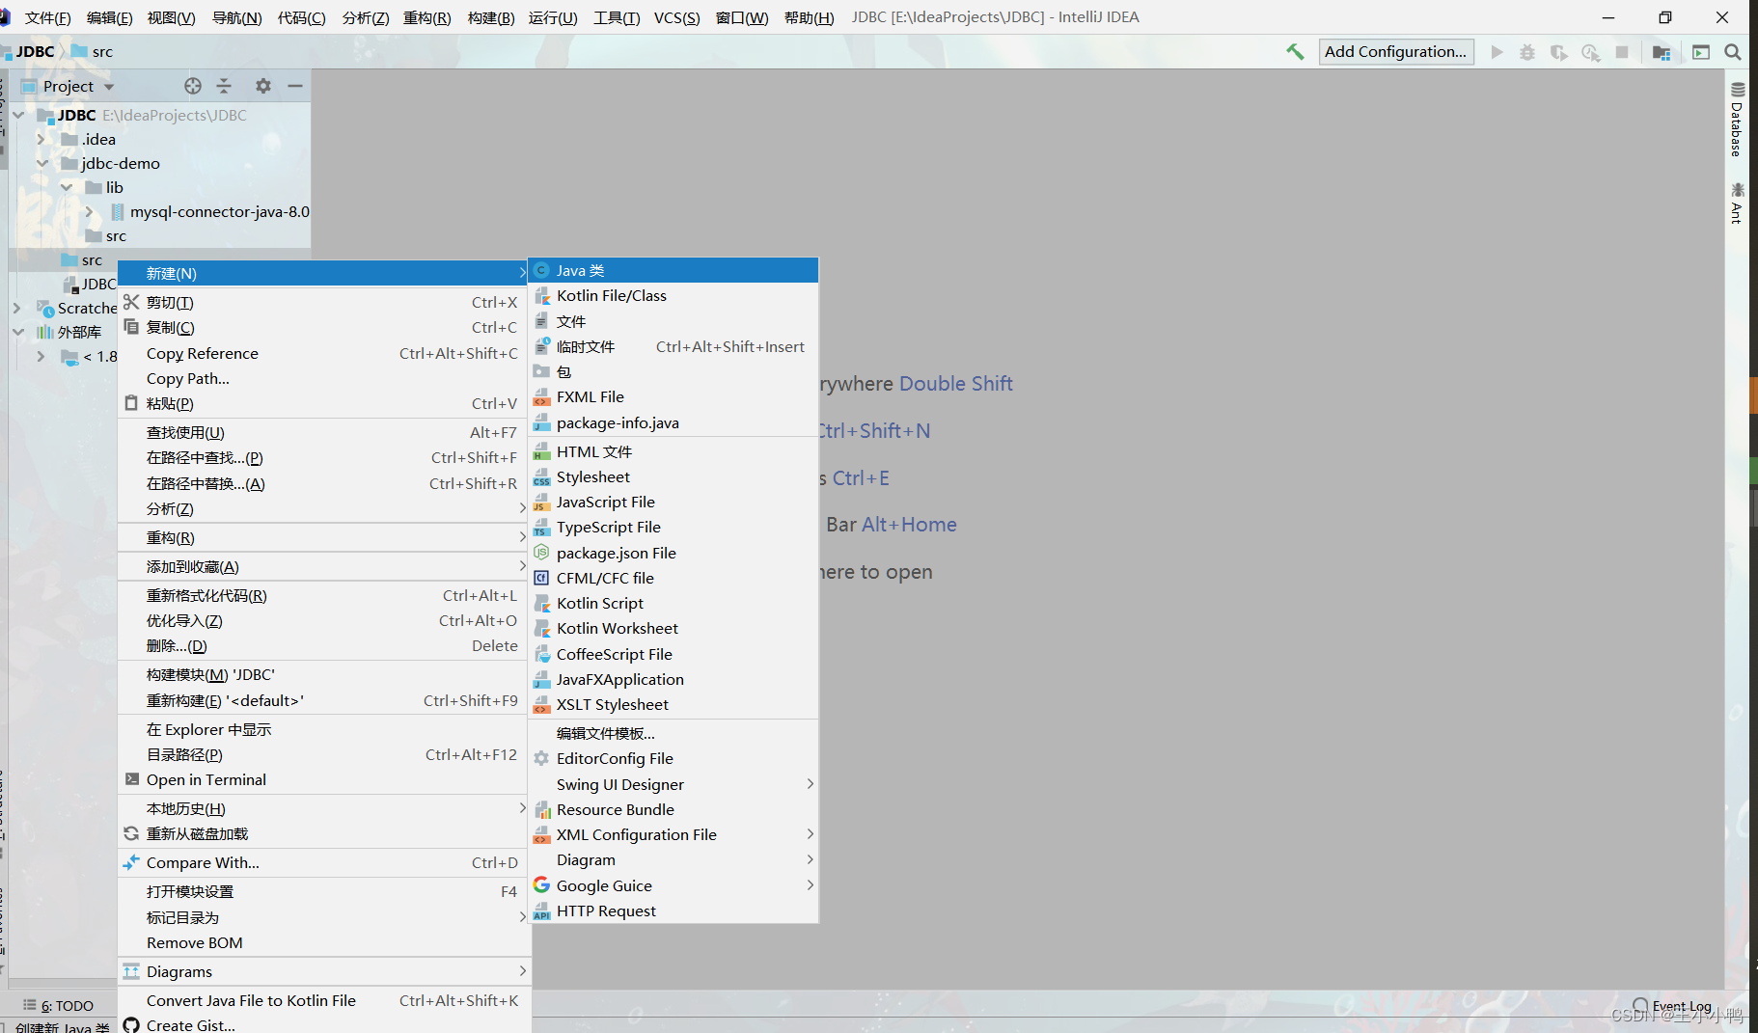This screenshot has height=1033, width=1758.
Task: Open Diagrams submenu in context menu
Action: (x=324, y=972)
